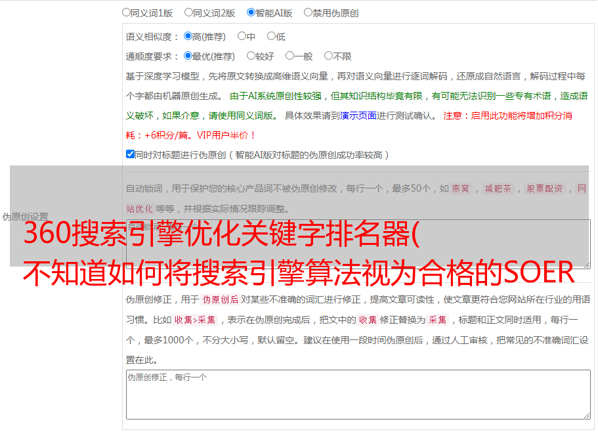The height and width of the screenshot is (432, 598).
Task: Click the green 由于AI系统原创性较强 notice
Action: tap(356, 106)
